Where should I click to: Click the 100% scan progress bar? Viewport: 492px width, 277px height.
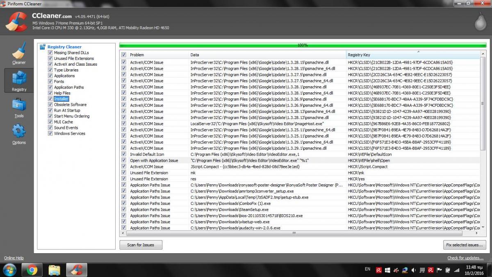303,45
